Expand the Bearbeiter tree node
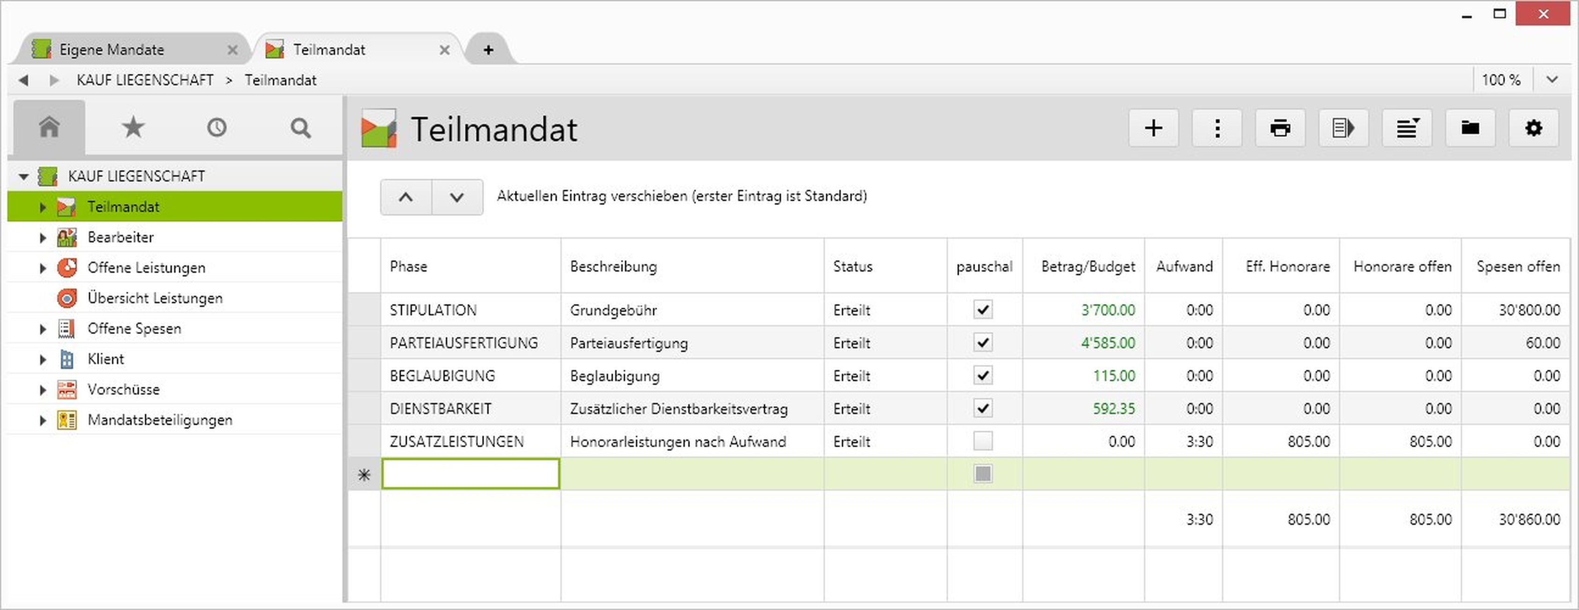This screenshot has height=610, width=1579. [42, 237]
